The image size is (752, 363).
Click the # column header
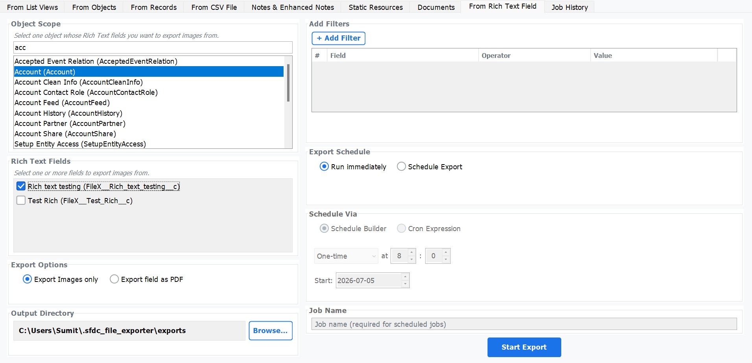point(319,56)
